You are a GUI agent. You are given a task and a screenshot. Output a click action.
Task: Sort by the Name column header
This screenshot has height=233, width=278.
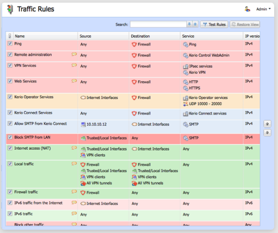tap(46, 36)
